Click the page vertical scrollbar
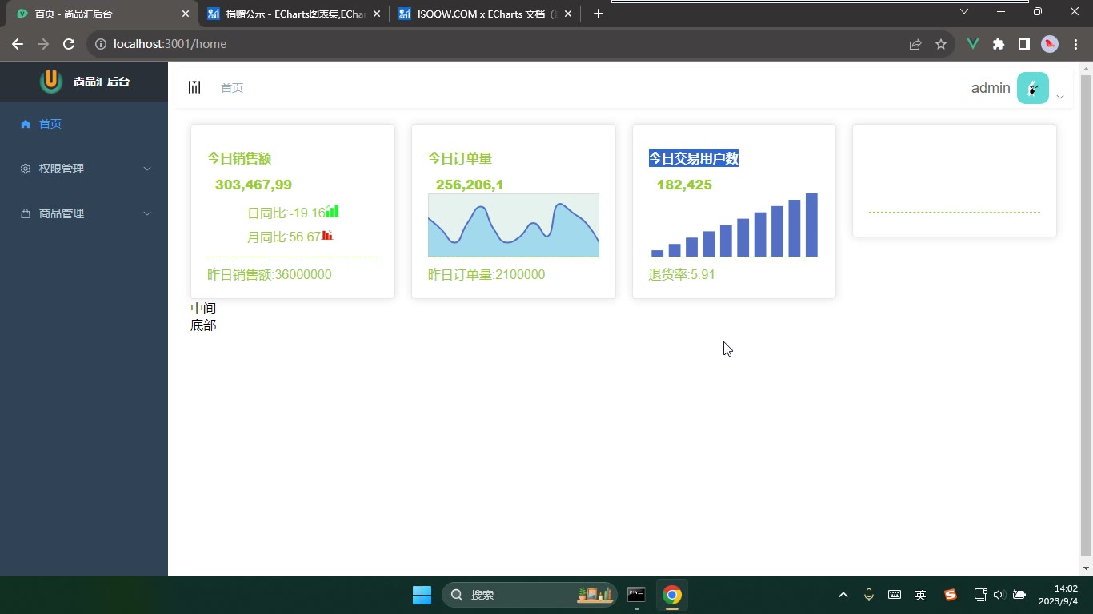 [x=1086, y=316]
